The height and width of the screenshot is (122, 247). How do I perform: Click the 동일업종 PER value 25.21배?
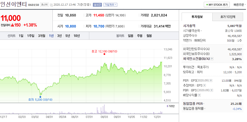tap(236, 104)
